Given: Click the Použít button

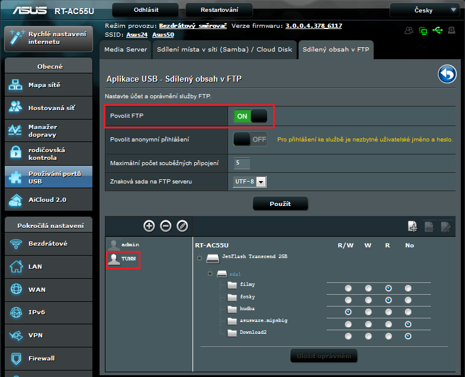Looking at the screenshot, I should coord(280,204).
